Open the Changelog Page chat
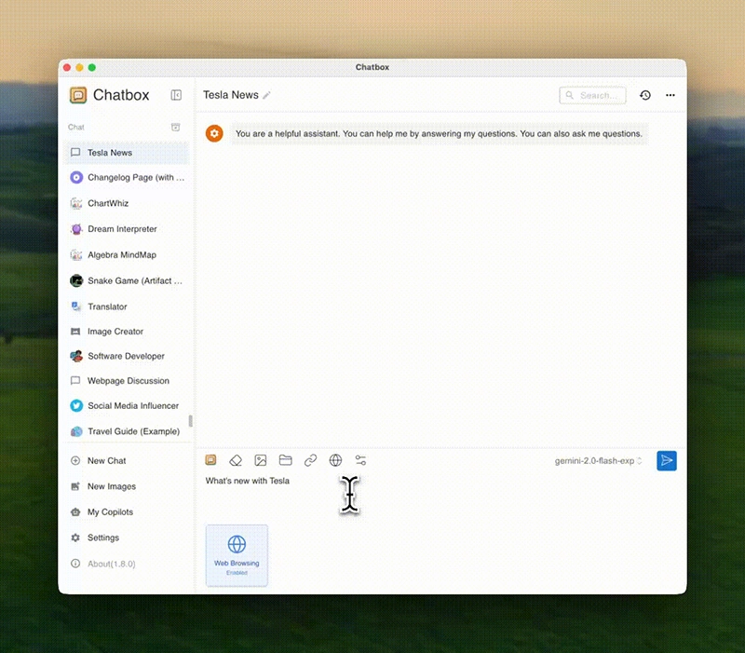Screen dimensions: 745x653 point(127,177)
